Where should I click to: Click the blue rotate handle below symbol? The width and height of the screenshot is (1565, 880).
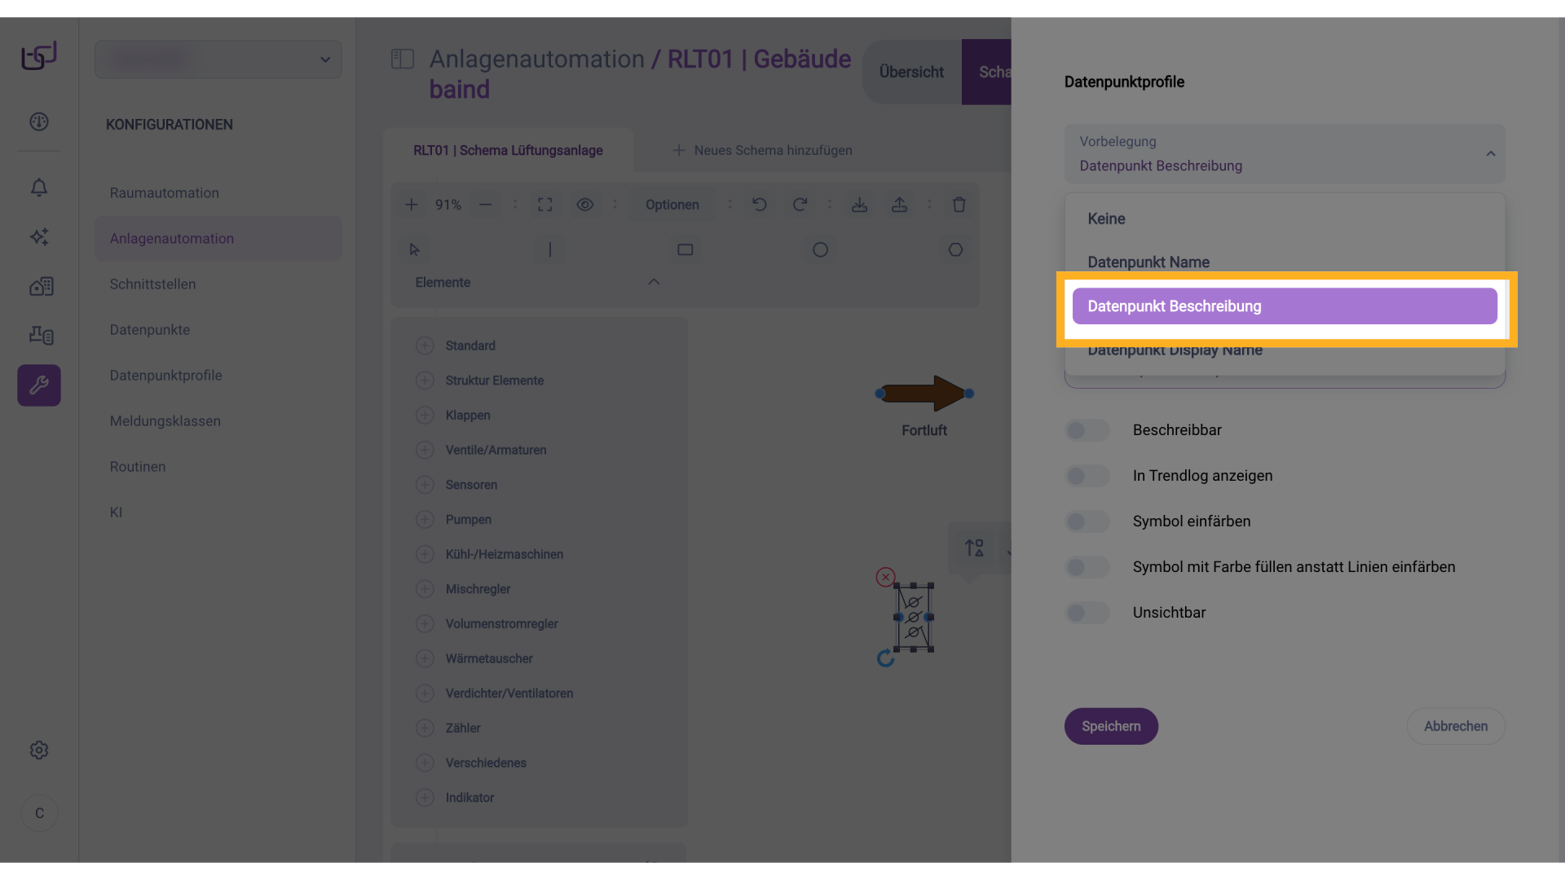tap(885, 658)
